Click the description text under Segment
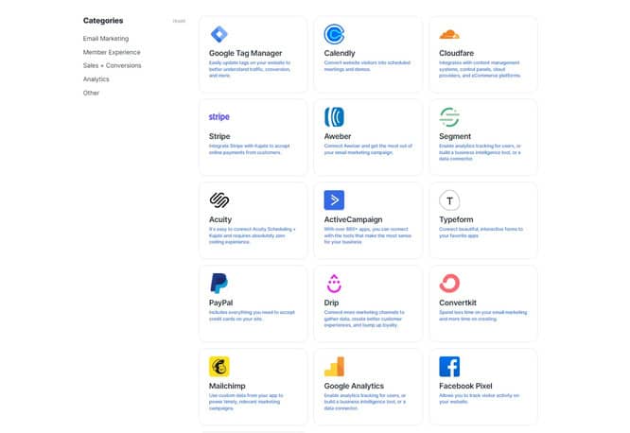 click(x=480, y=152)
